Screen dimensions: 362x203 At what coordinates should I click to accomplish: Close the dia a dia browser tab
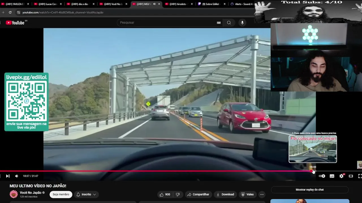(x=94, y=4)
